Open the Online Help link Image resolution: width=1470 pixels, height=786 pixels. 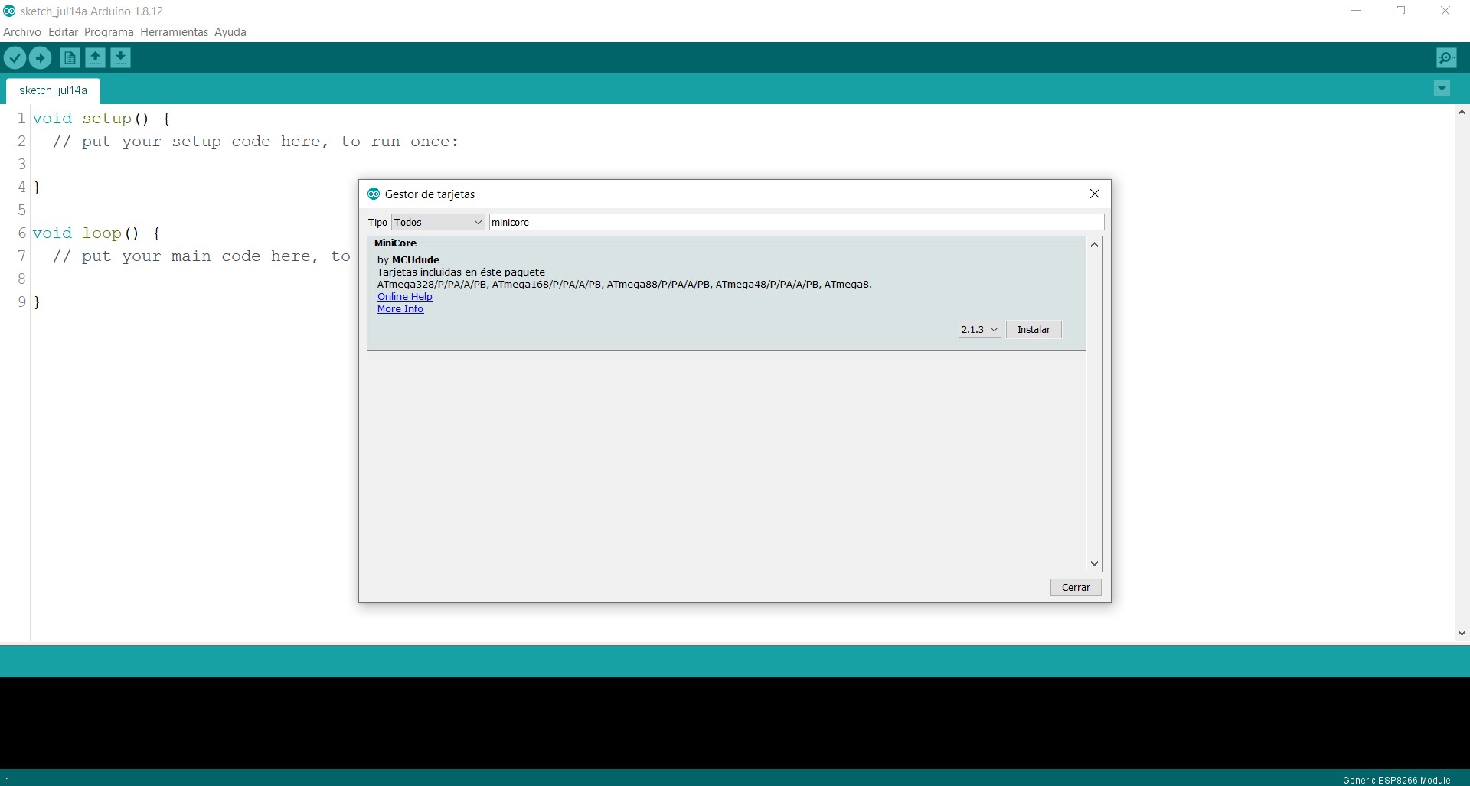click(x=405, y=297)
